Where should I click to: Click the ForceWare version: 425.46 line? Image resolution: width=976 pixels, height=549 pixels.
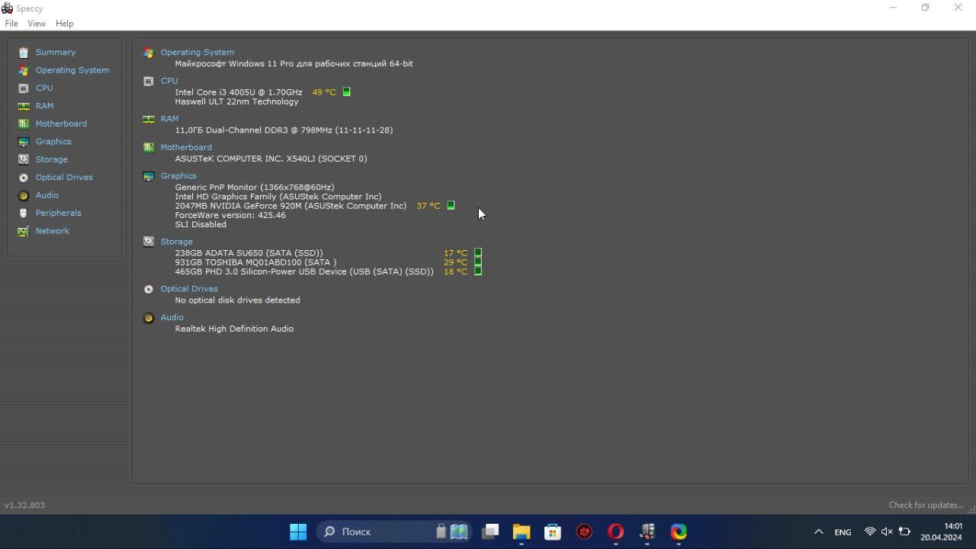point(230,215)
